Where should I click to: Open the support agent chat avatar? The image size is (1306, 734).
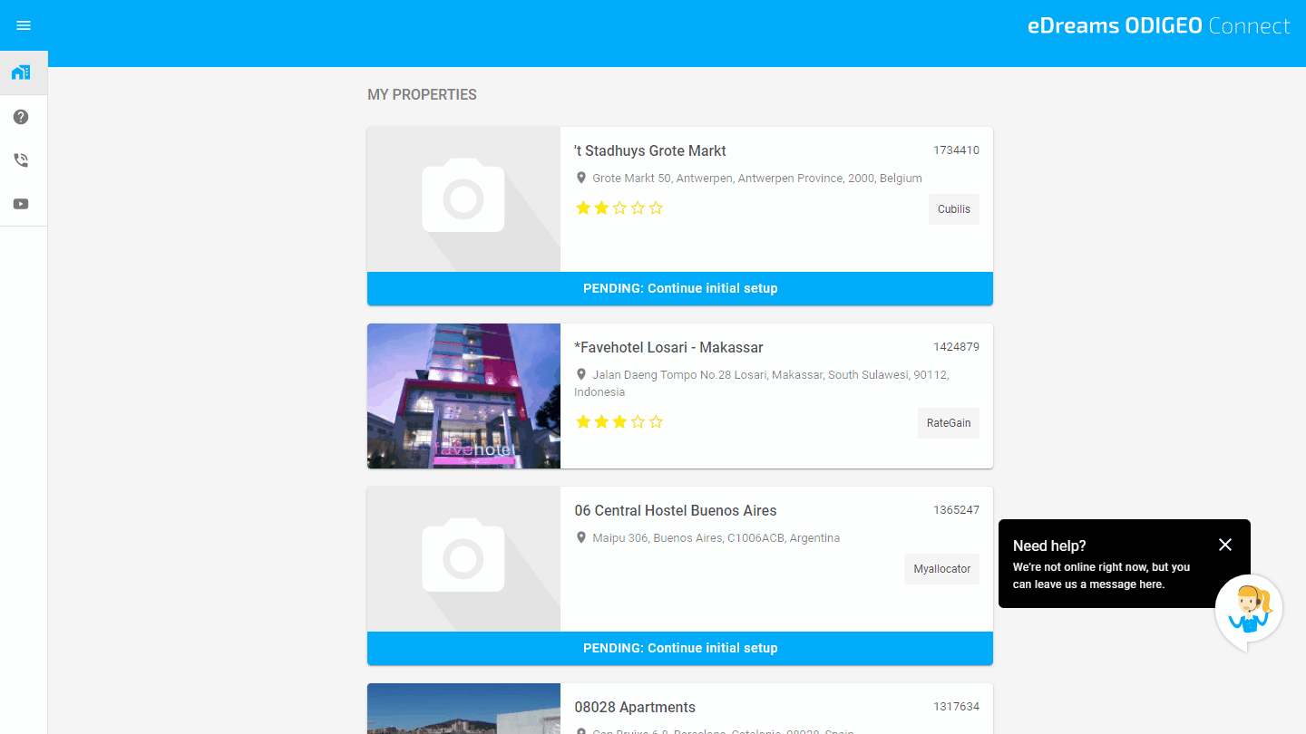[1249, 610]
